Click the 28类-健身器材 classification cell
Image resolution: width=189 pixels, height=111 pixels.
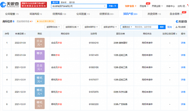tap(120, 43)
